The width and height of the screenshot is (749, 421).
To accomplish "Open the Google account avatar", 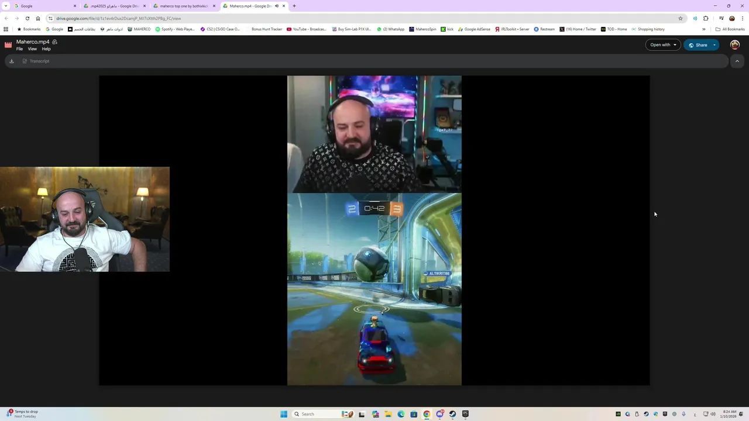I will (x=735, y=45).
